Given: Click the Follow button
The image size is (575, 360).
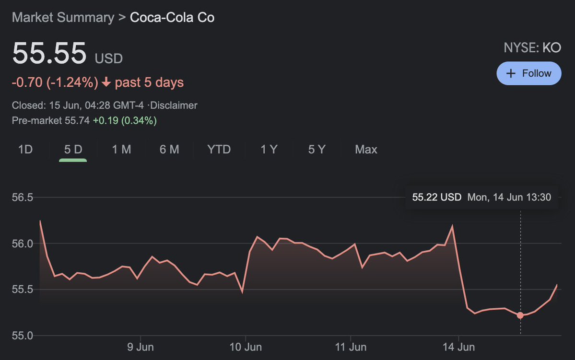Looking at the screenshot, I should [529, 73].
